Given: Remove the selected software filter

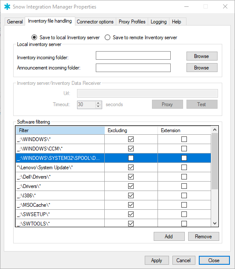Looking at the screenshot, I should (203, 237).
